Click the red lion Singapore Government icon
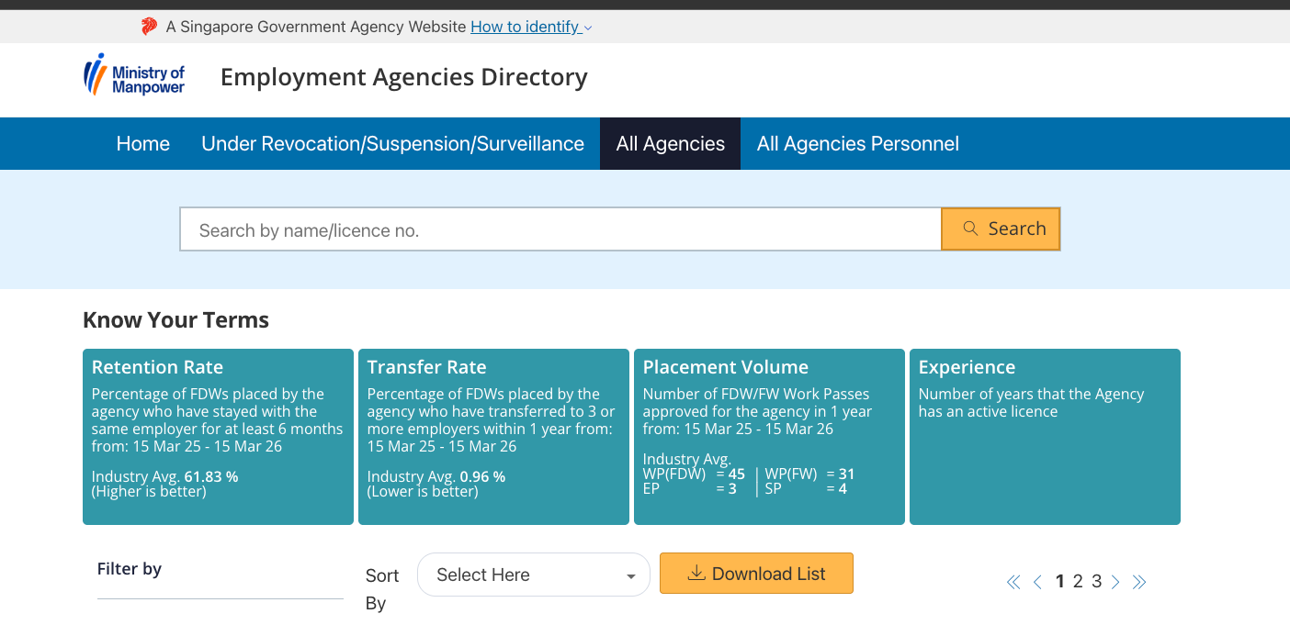This screenshot has width=1290, height=625. (x=149, y=27)
